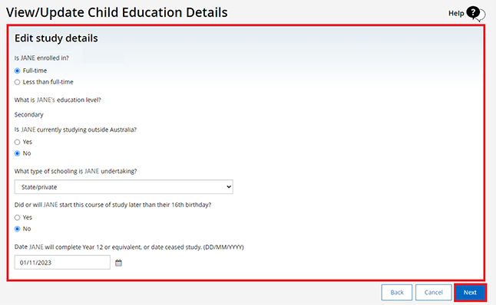This screenshot has width=496, height=305.
Task: Select Yes for starting after 16th birthday
Action: tap(18, 218)
